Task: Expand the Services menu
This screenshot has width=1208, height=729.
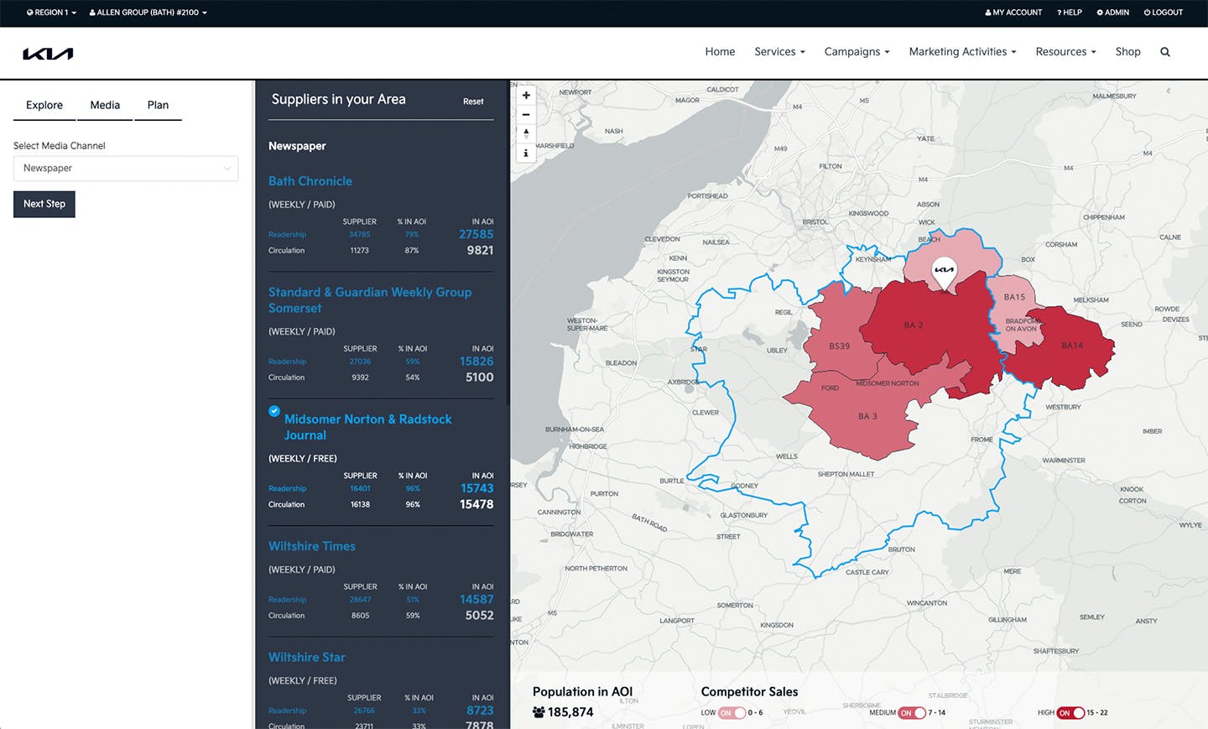Action: (779, 52)
